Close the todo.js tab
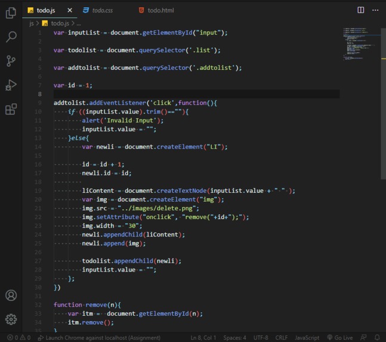Image resolution: width=386 pixels, height=342 pixels. 70,10
